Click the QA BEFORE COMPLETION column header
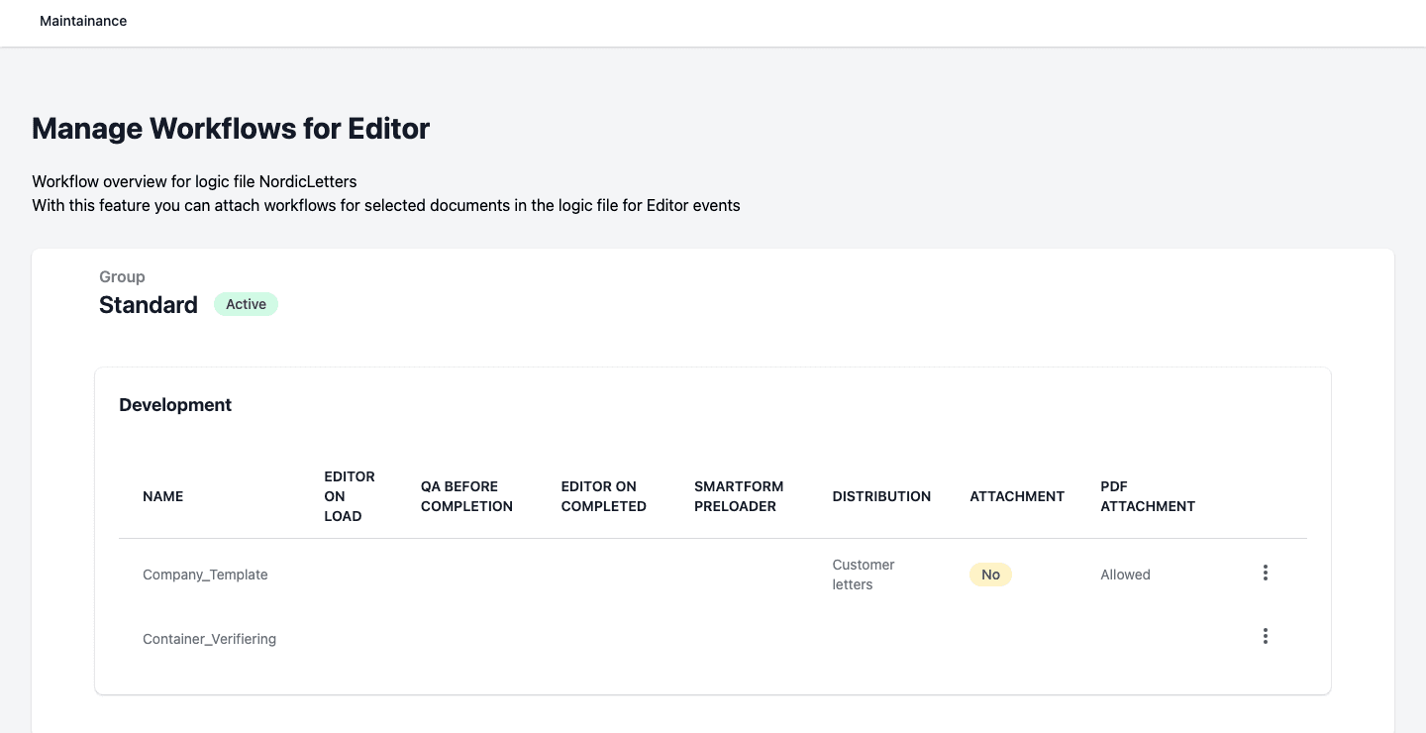1426x733 pixels. pos(466,496)
